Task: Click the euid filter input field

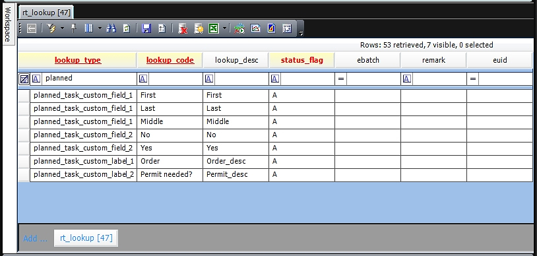Action: click(505, 79)
